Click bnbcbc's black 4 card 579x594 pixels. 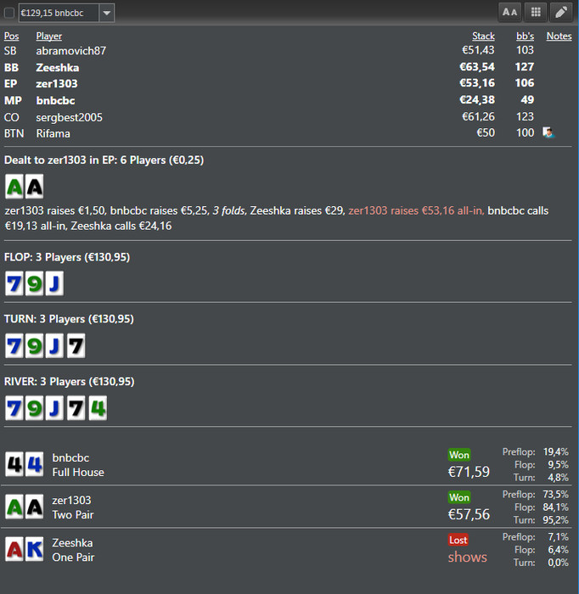pos(14,464)
